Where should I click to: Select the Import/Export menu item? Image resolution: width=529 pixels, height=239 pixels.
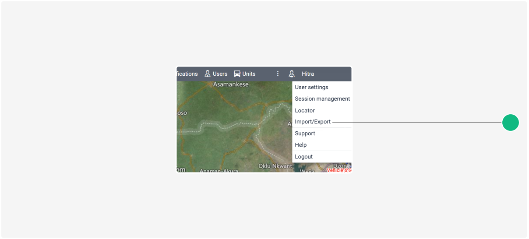click(313, 122)
